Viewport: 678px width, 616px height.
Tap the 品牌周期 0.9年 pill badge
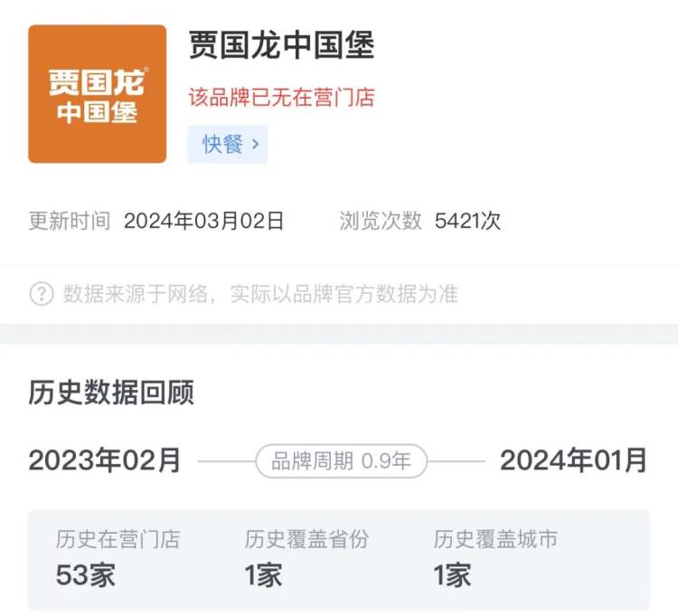(x=341, y=460)
